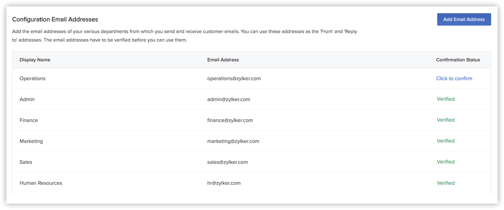The image size is (504, 210).
Task: Click the Verified status for Human Resources
Action: coord(445,183)
